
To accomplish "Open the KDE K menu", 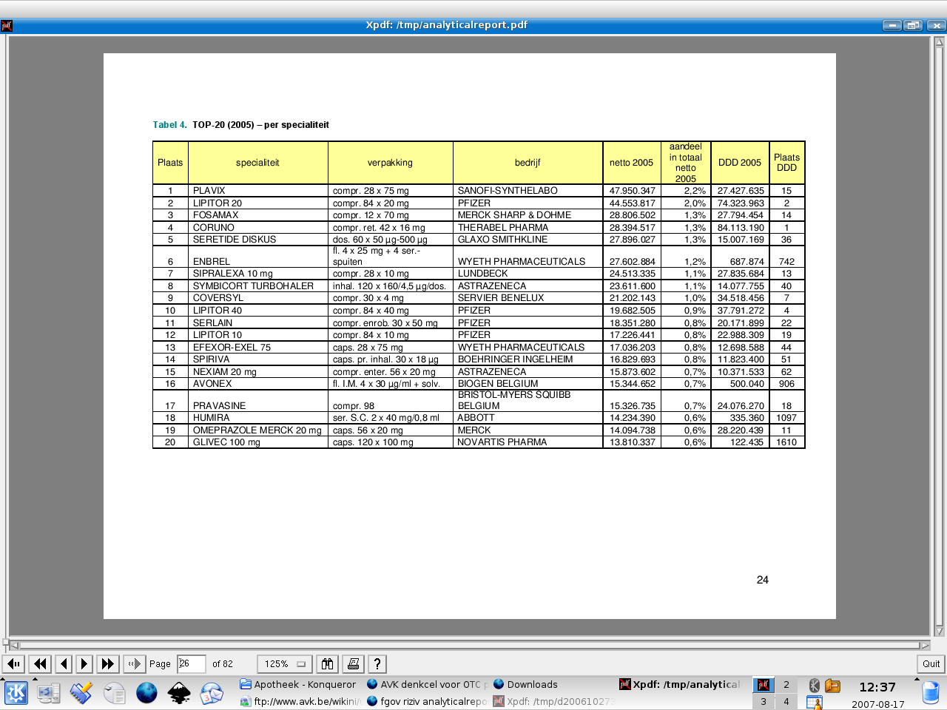I will (16, 693).
